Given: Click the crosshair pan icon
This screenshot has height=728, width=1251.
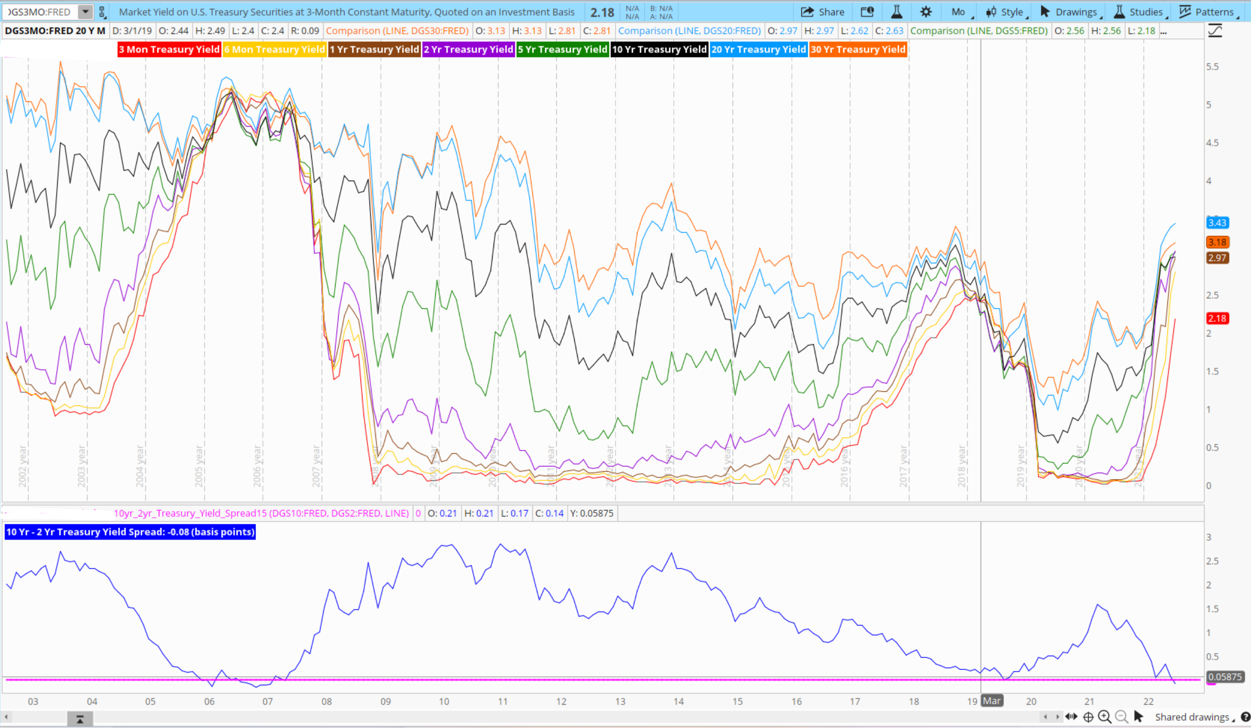Looking at the screenshot, I should click(1088, 717).
